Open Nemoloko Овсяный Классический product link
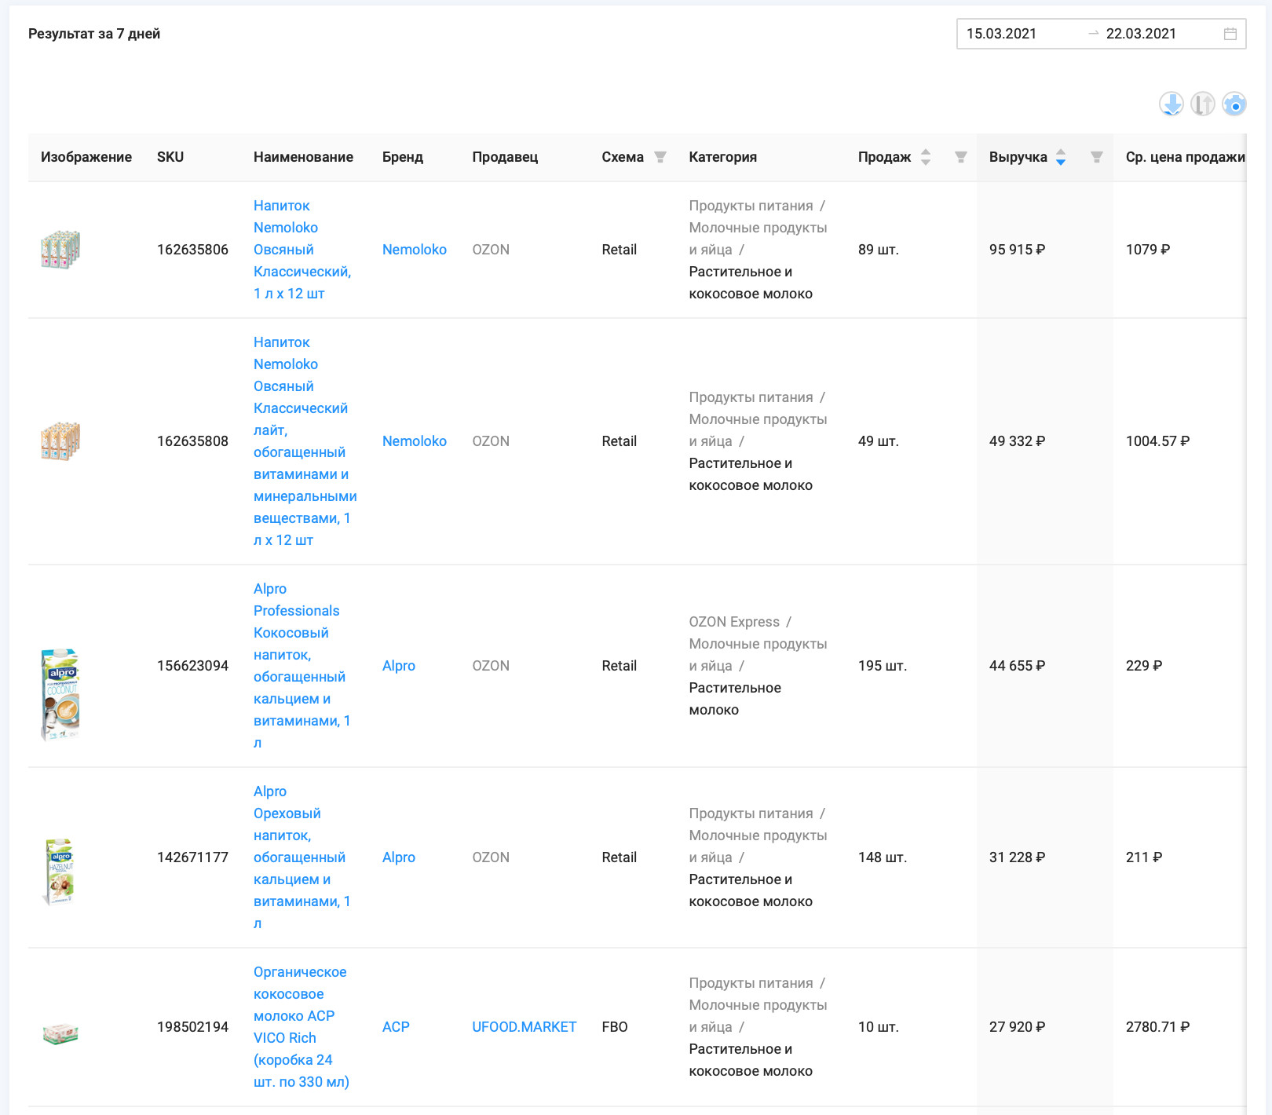Viewport: 1272px width, 1115px height. pyautogui.click(x=302, y=250)
